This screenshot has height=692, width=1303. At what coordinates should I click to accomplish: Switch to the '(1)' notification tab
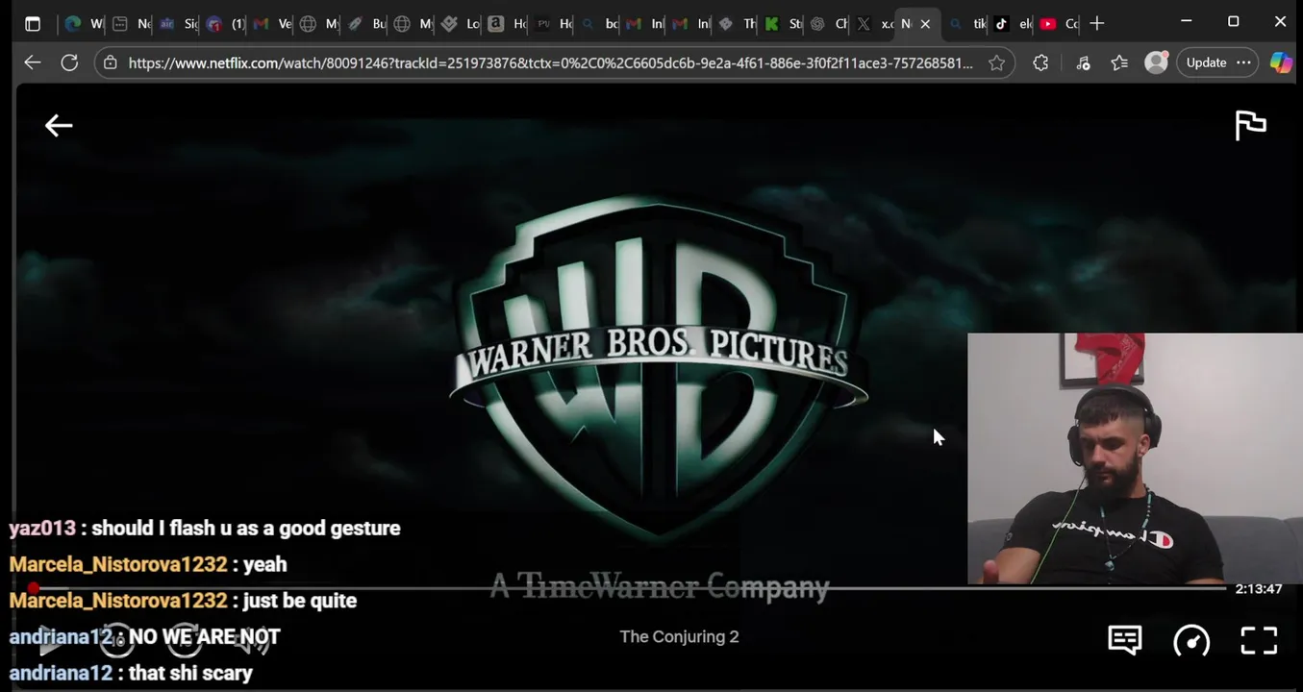(x=224, y=24)
